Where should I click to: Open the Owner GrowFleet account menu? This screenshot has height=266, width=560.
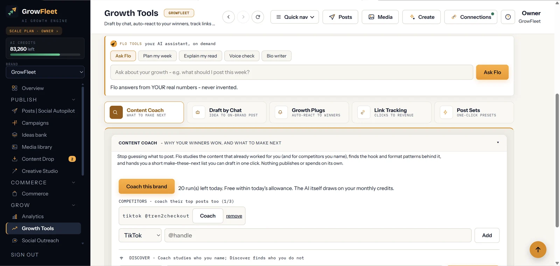pos(531,17)
